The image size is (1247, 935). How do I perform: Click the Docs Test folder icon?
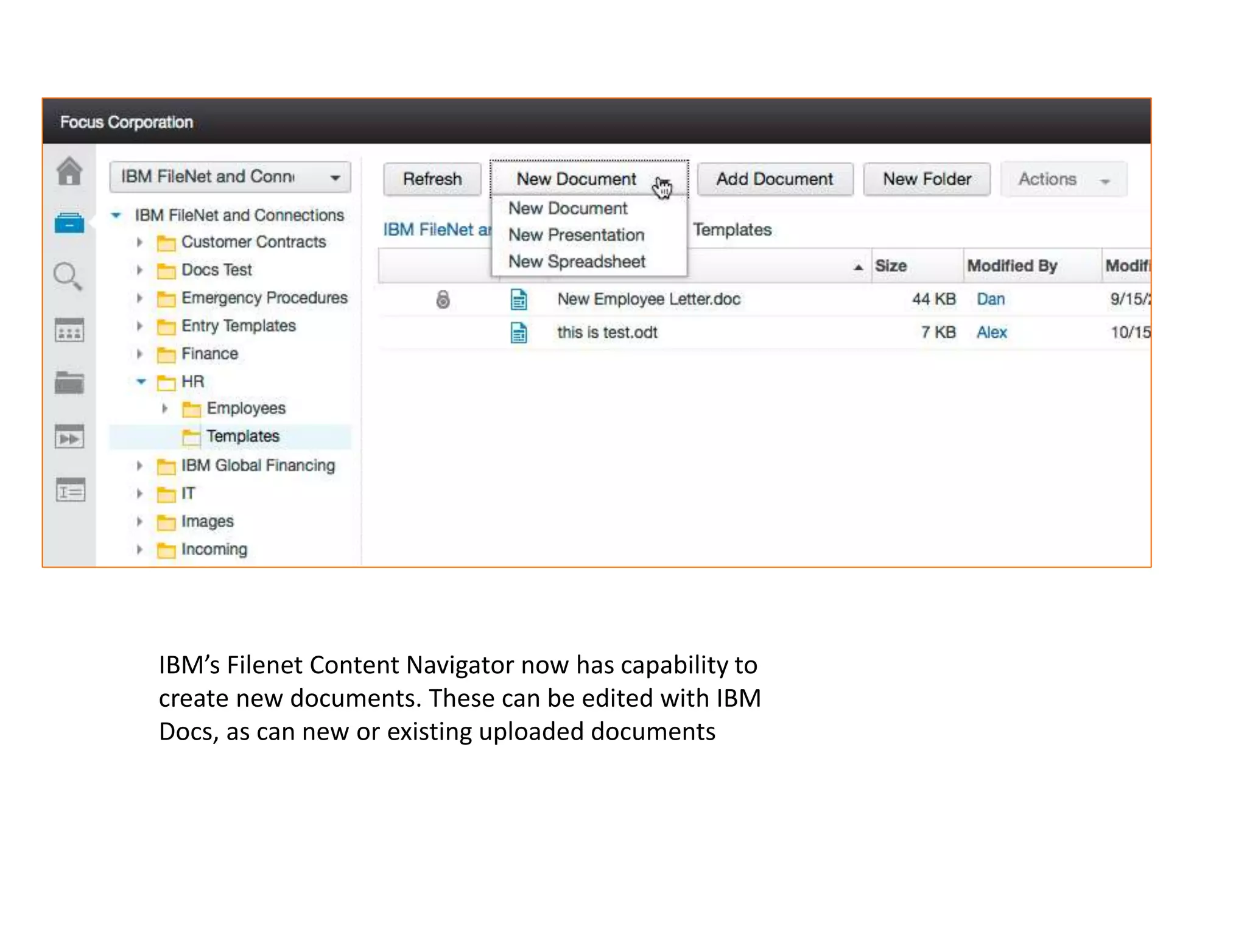[166, 271]
